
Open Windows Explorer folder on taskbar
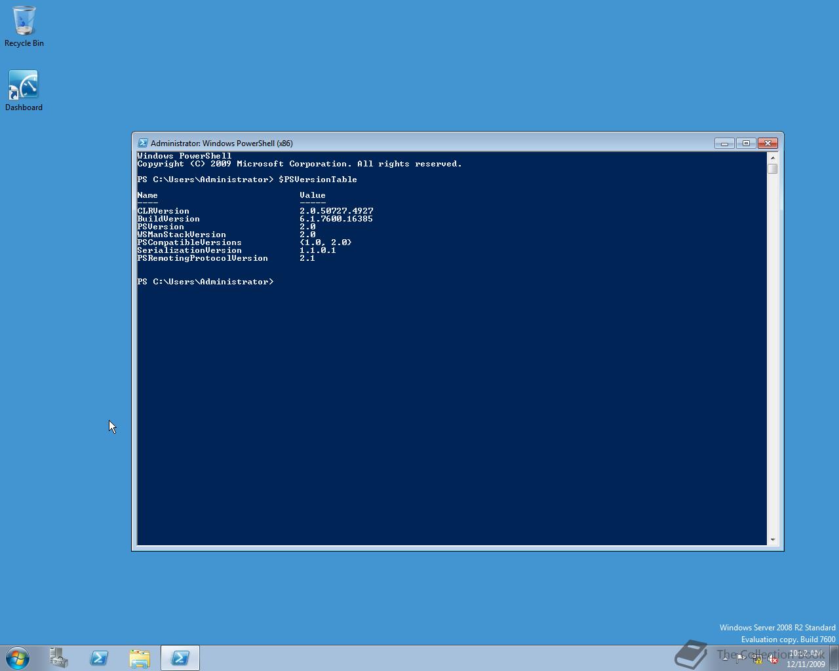point(140,658)
